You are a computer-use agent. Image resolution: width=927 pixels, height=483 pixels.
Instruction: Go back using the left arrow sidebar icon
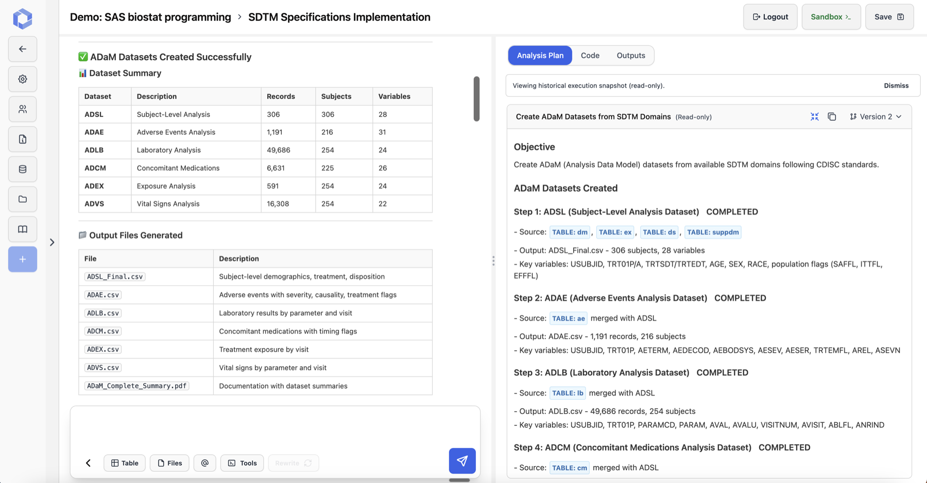pos(23,49)
